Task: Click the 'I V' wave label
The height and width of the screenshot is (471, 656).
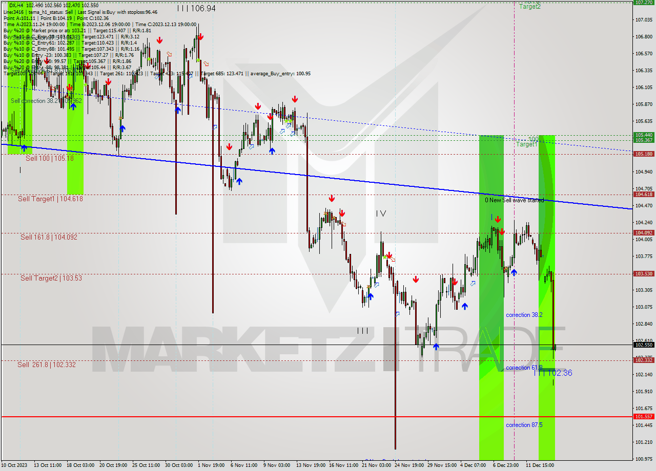Action: [x=380, y=213]
